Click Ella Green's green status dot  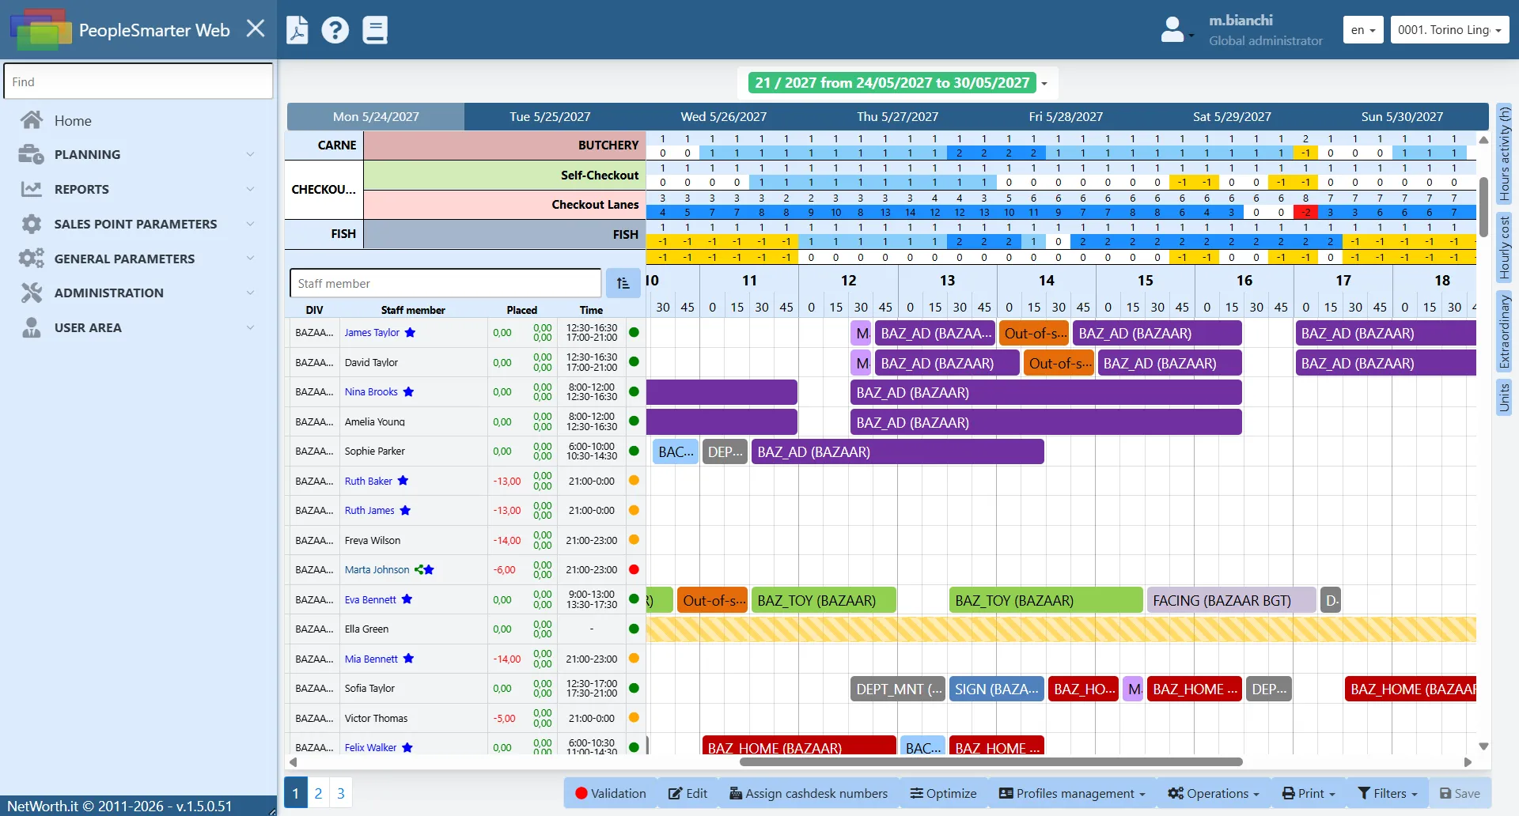634,629
